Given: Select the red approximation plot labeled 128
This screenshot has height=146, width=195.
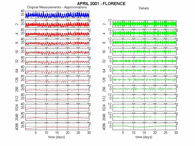Looking at the screenshot, I should coord(57,80).
